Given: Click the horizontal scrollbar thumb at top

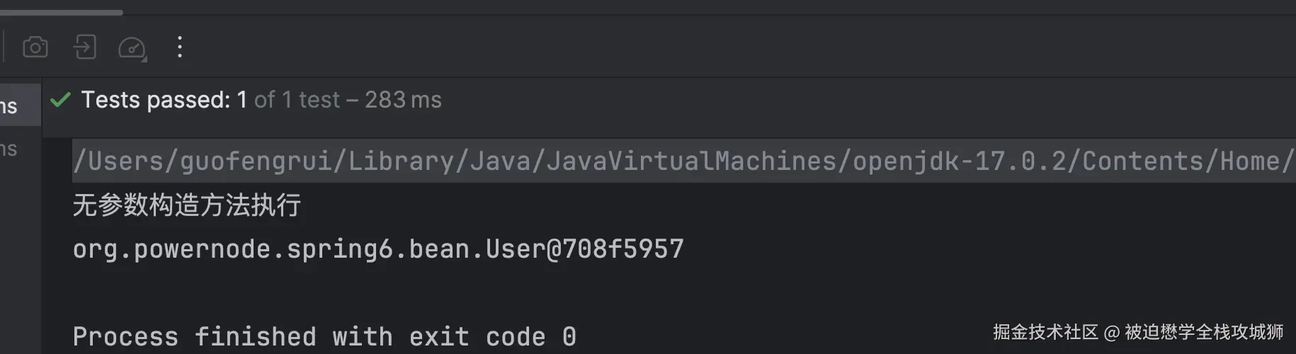Looking at the screenshot, I should point(62,12).
